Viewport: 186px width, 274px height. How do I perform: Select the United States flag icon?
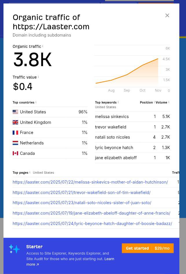[15, 112]
